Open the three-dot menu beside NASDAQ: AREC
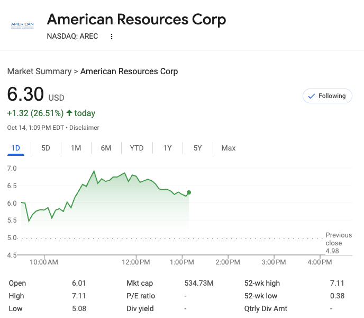The height and width of the screenshot is (318, 364). pyautogui.click(x=112, y=37)
